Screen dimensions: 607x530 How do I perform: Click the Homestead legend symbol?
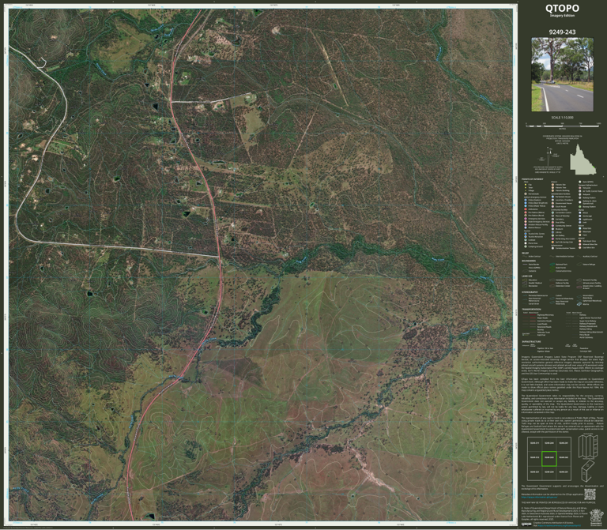click(x=526, y=194)
